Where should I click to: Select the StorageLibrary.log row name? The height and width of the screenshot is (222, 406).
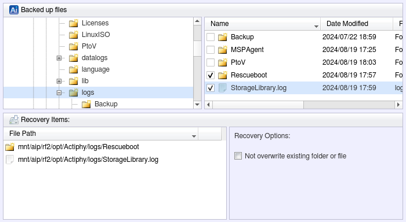click(x=259, y=88)
